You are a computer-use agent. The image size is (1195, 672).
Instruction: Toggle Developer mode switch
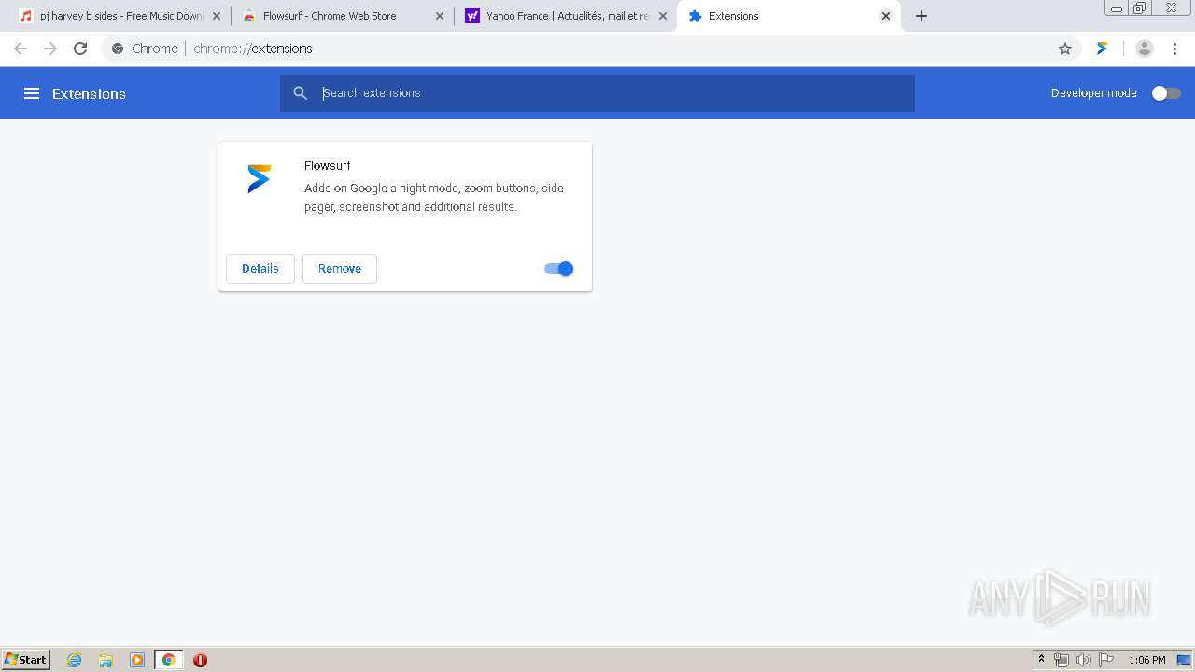[x=1166, y=93]
